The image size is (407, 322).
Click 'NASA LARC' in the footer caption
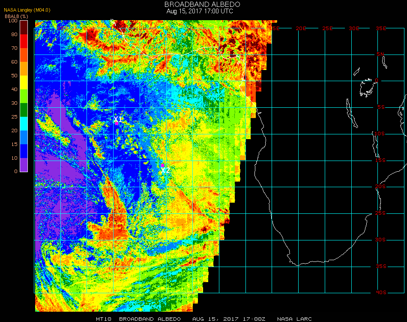294,319
